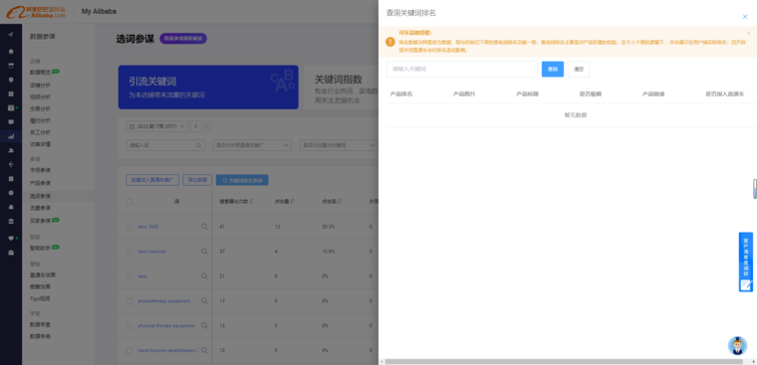757x365 pixels.
Task: Click the shield icon in dark sidebar
Action: [11, 80]
